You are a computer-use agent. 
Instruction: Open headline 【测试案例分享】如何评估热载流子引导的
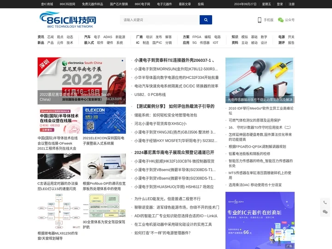174,107
